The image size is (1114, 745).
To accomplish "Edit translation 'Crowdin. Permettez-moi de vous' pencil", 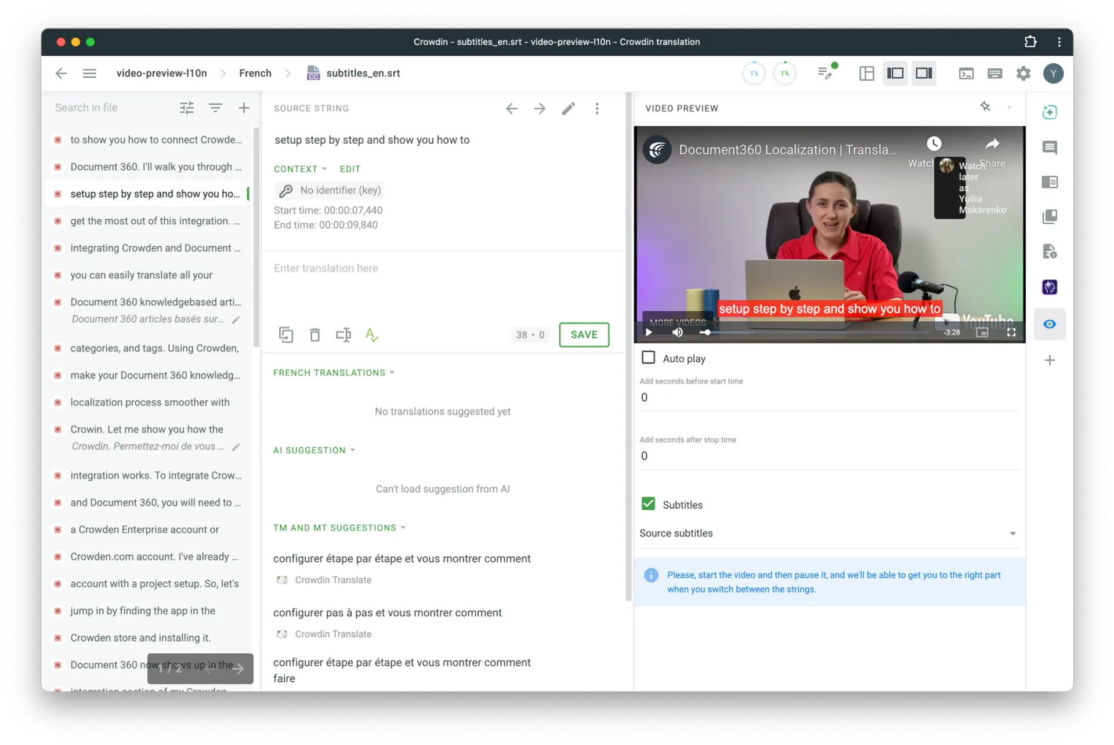I will pyautogui.click(x=236, y=447).
